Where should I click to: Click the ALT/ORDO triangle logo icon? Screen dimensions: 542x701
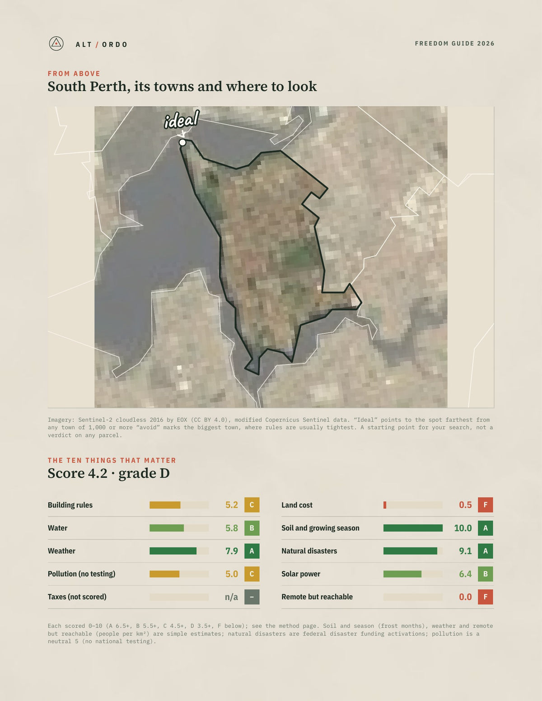click(x=56, y=43)
